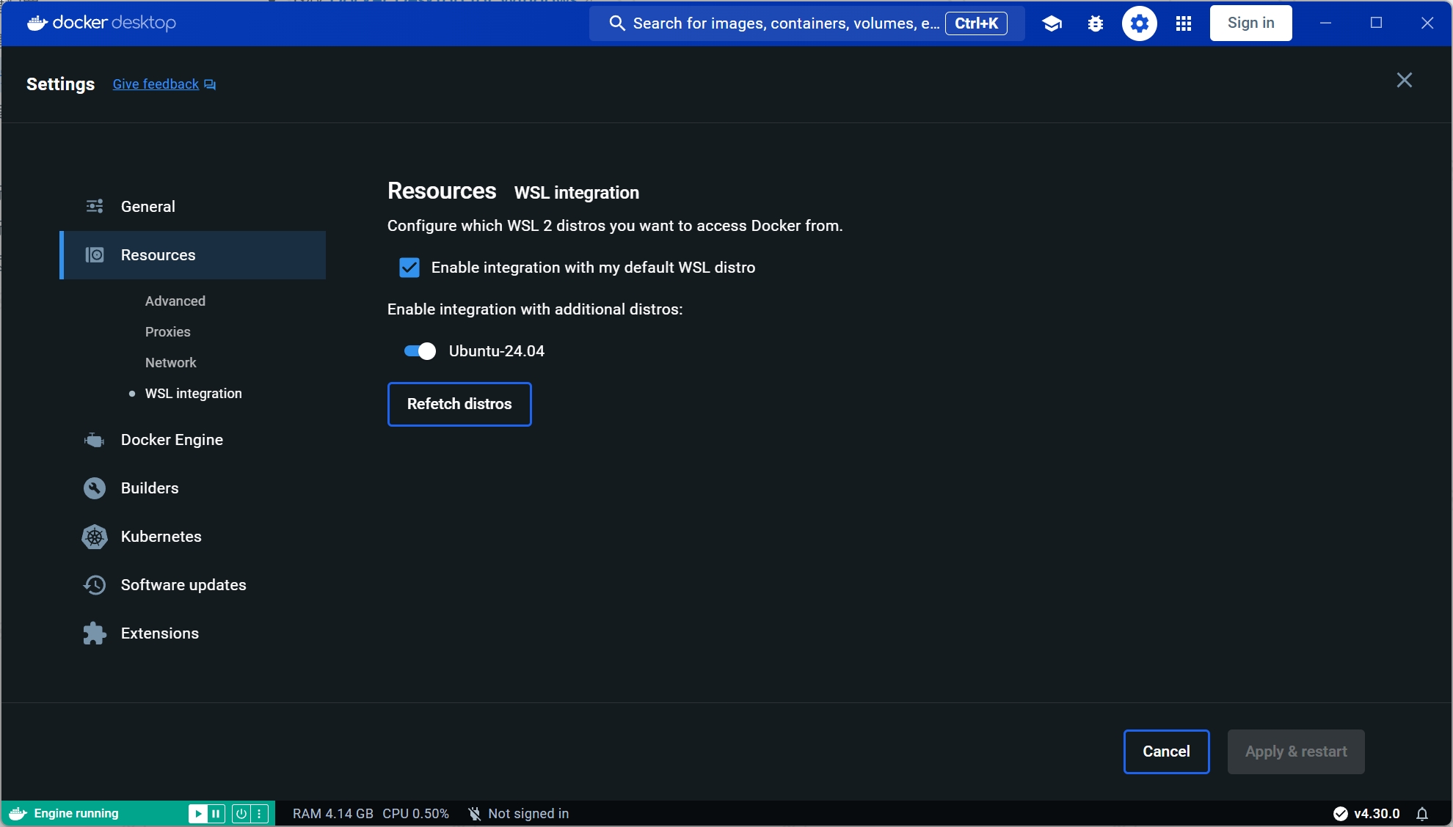Click the notifications bell icon
This screenshot has width=1453, height=827.
1422,814
